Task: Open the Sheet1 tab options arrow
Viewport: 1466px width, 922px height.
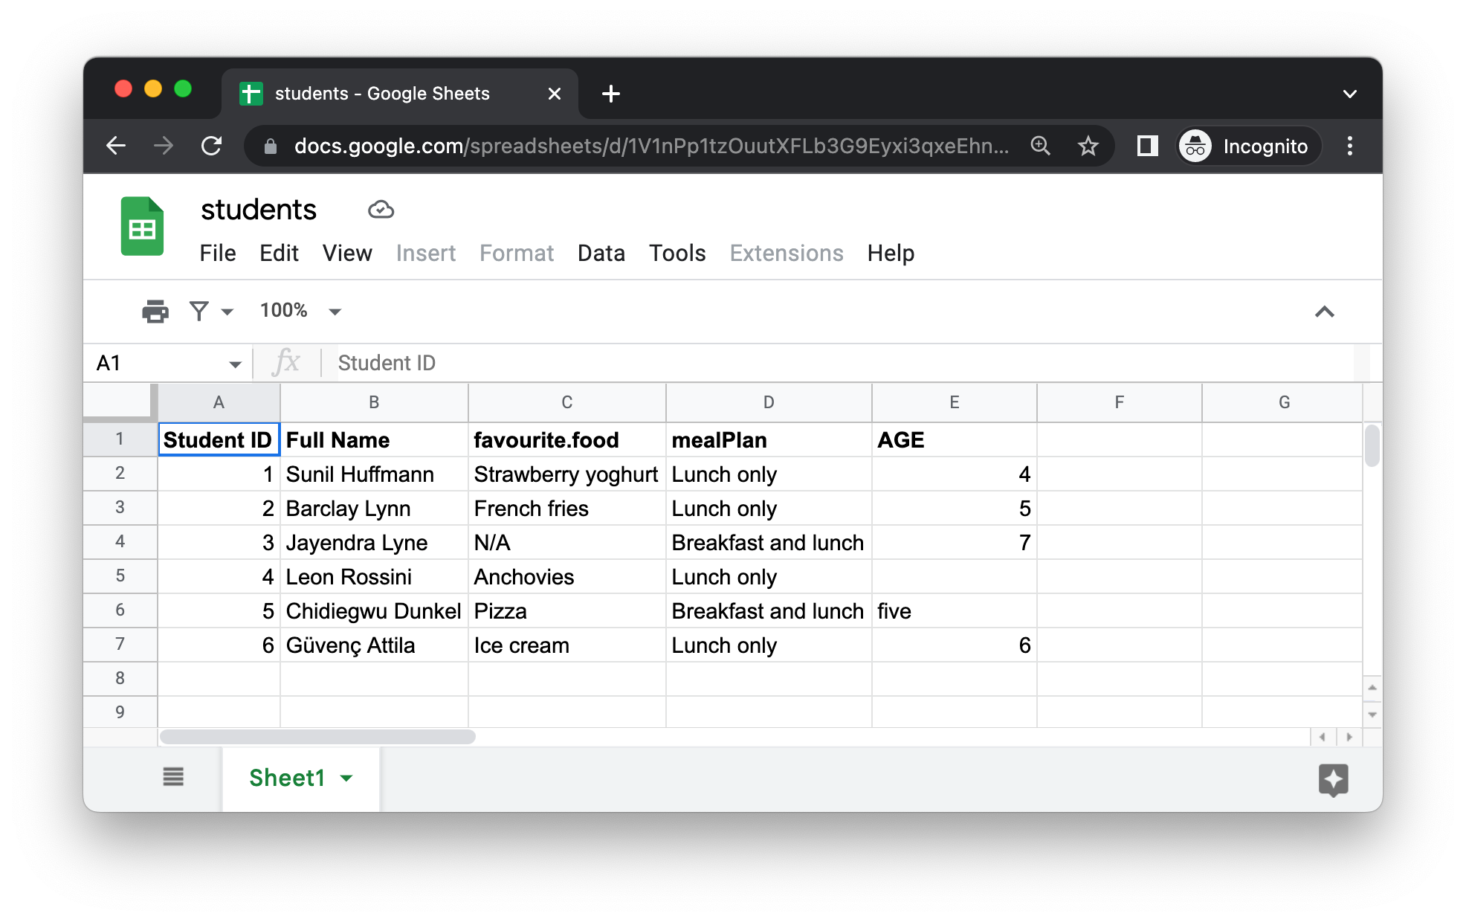Action: (x=346, y=778)
